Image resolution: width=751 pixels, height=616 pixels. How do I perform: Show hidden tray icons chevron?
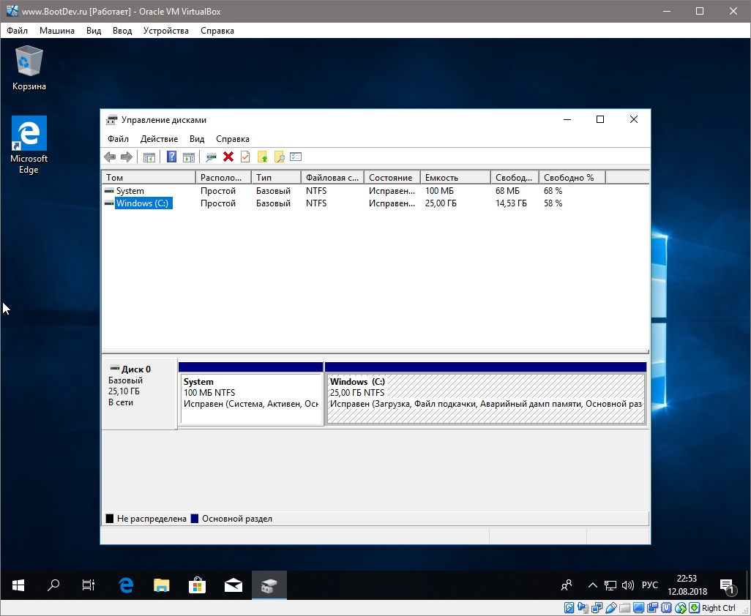[592, 585]
